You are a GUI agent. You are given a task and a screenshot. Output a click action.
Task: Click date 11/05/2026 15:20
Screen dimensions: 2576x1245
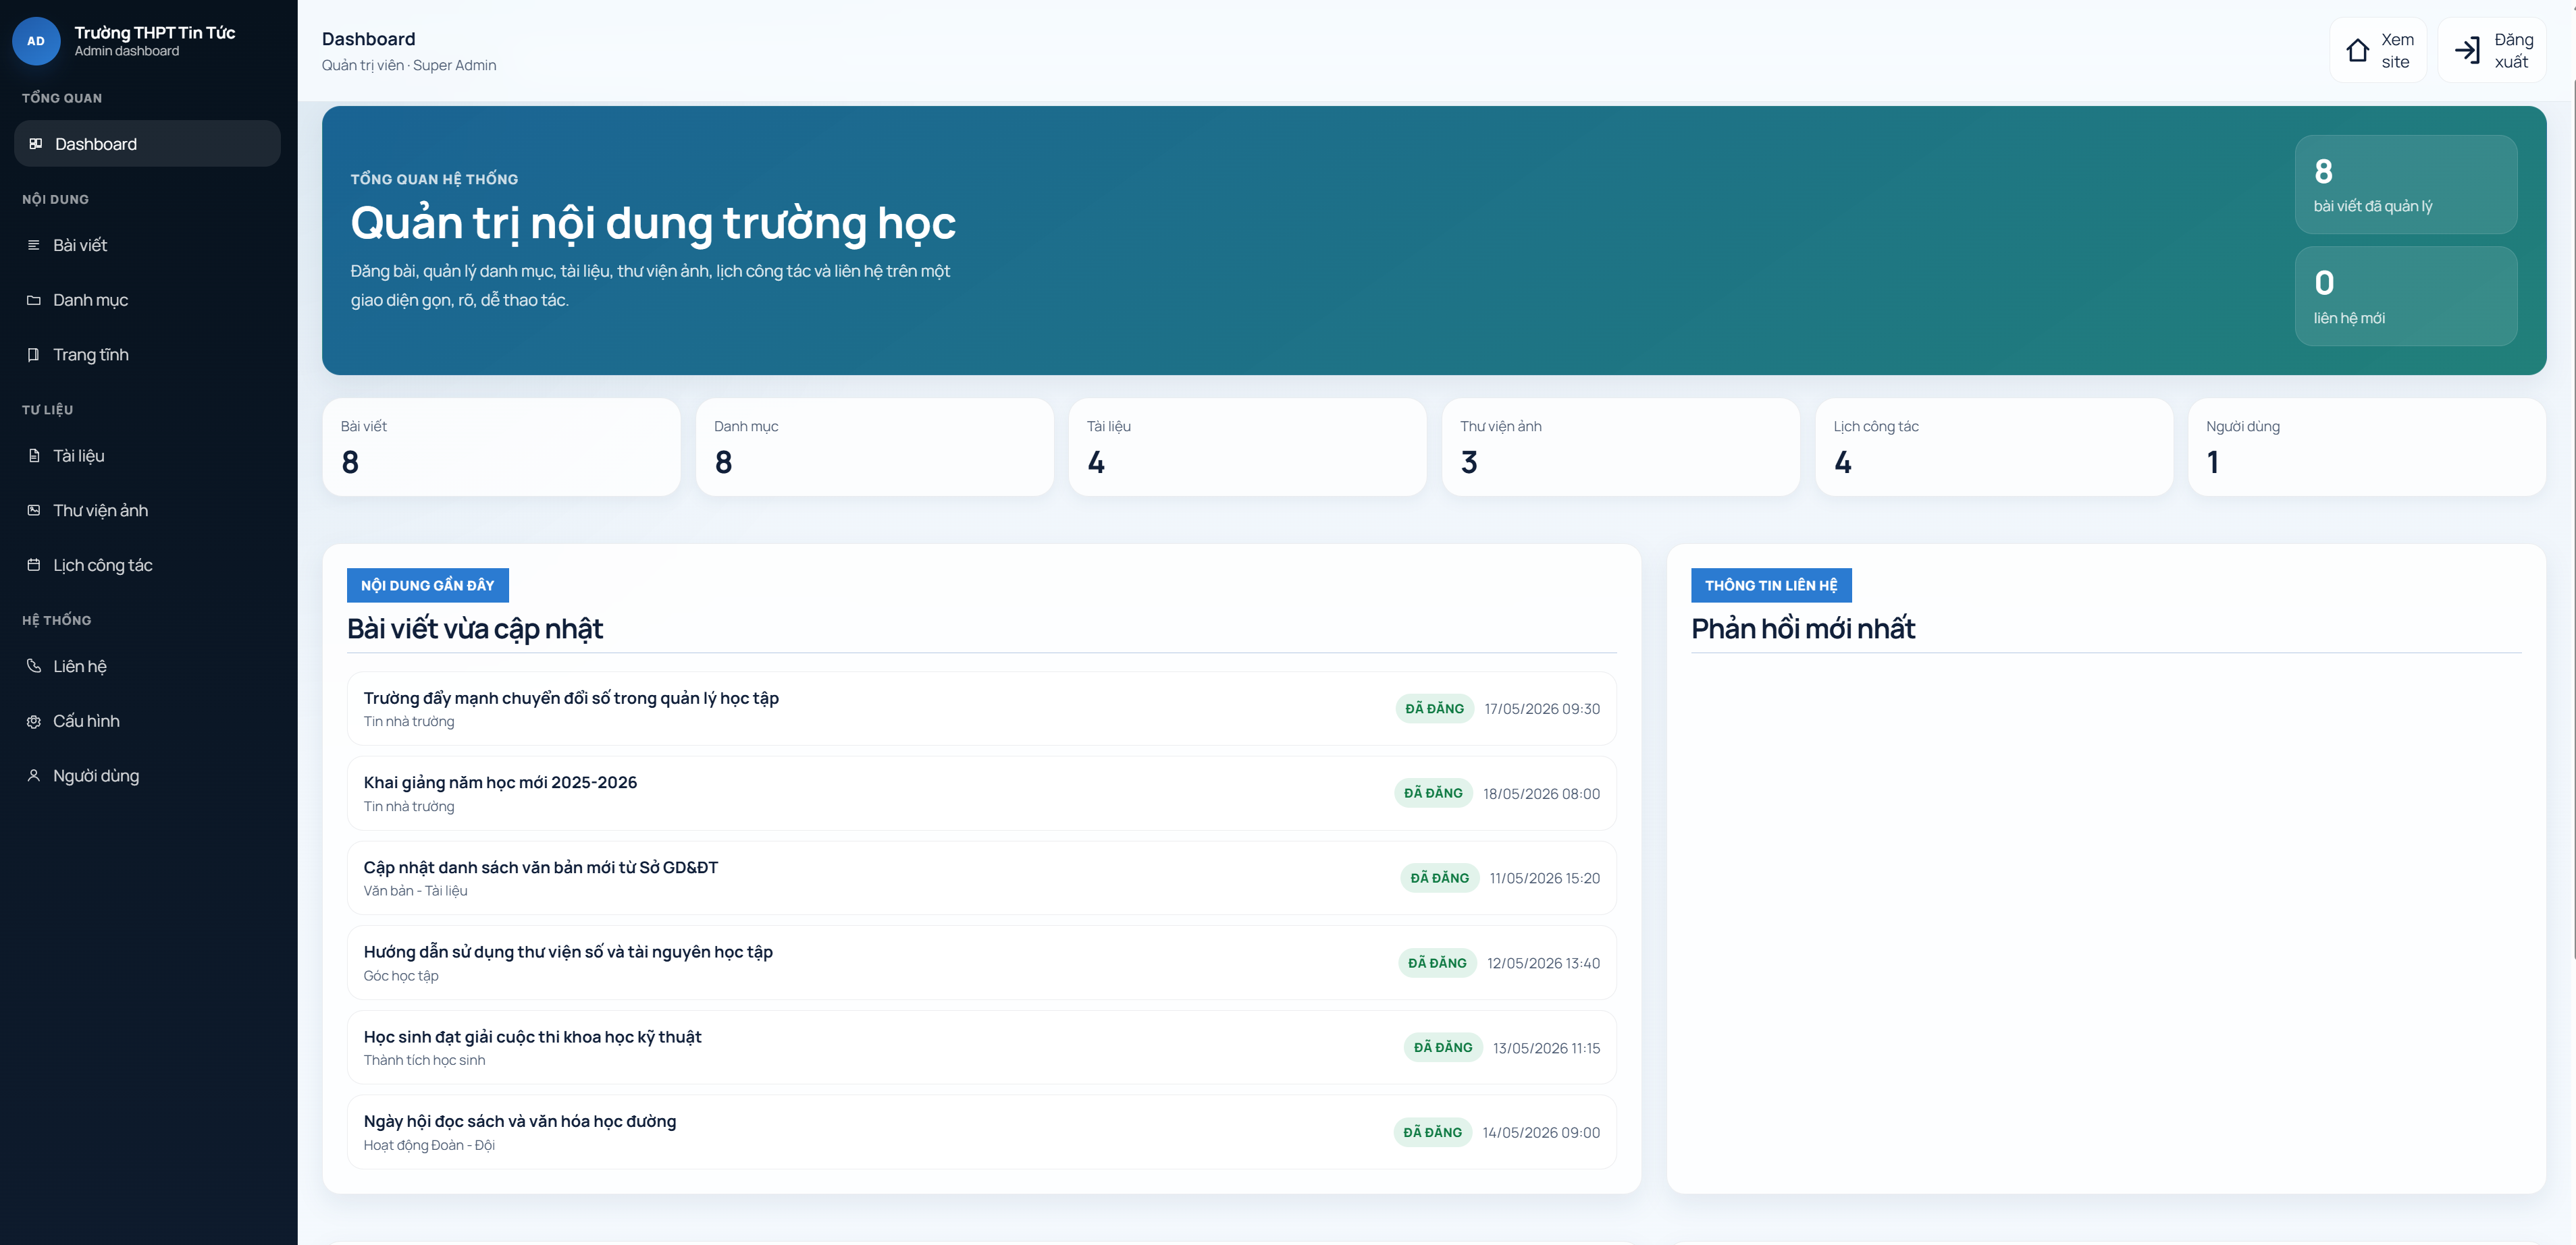(x=1545, y=879)
